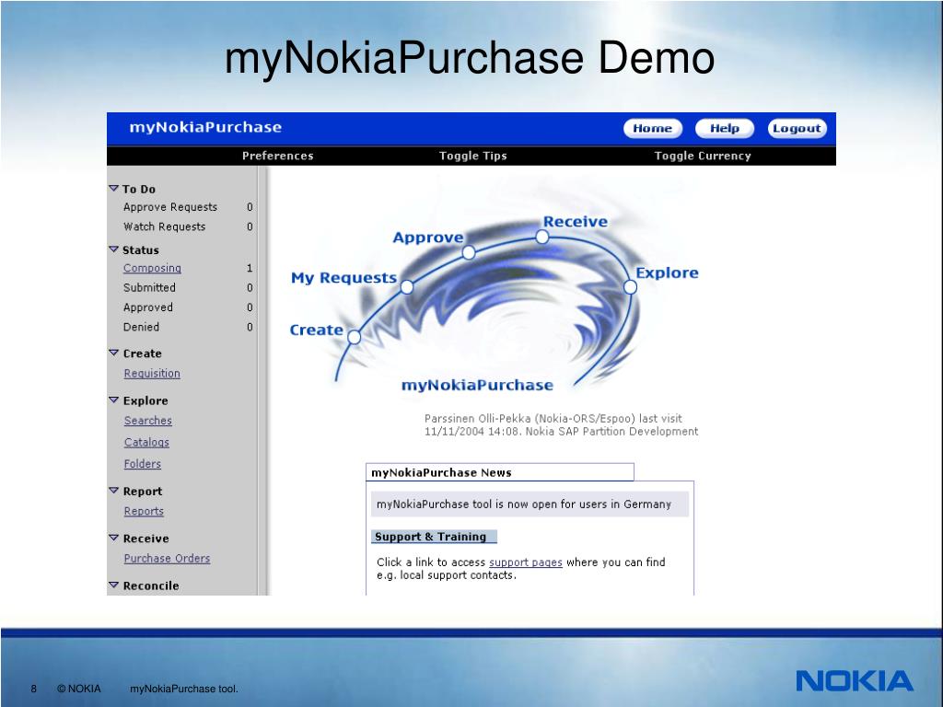Screen dimensions: 943x707
Task: Collapse the Receive section triangle
Action: (113, 538)
